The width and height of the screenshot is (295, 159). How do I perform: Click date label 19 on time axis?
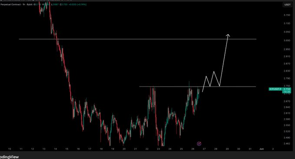click(x=113, y=149)
